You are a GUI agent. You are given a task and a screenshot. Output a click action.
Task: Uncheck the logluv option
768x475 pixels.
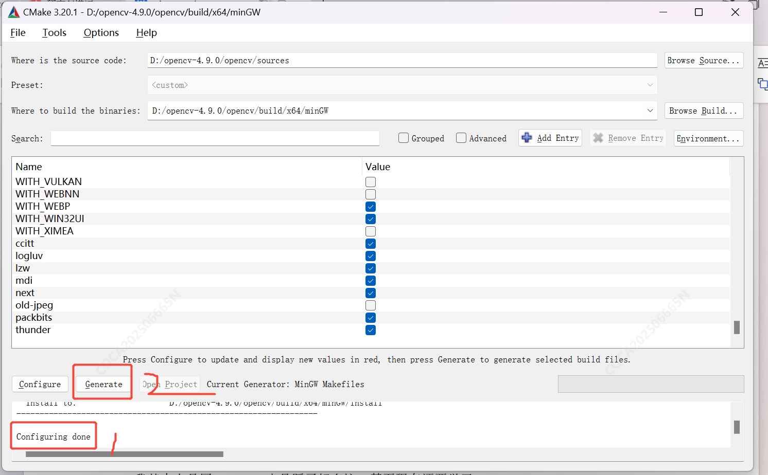[x=371, y=256]
